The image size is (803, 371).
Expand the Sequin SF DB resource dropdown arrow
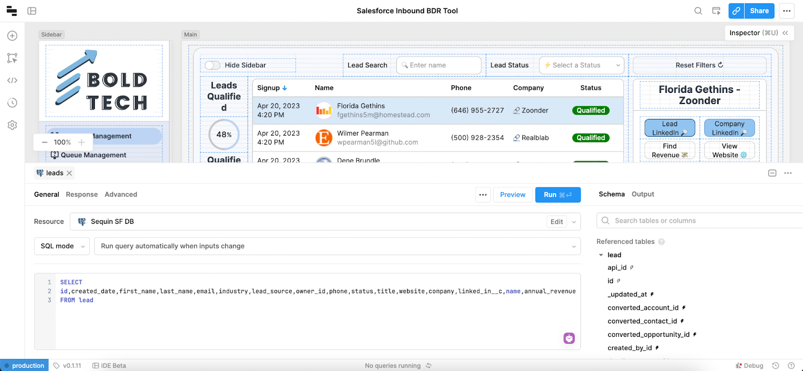coord(574,222)
